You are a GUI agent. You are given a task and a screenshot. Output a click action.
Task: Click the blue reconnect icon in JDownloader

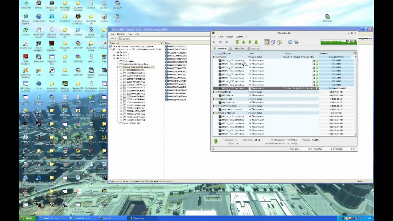point(290,42)
